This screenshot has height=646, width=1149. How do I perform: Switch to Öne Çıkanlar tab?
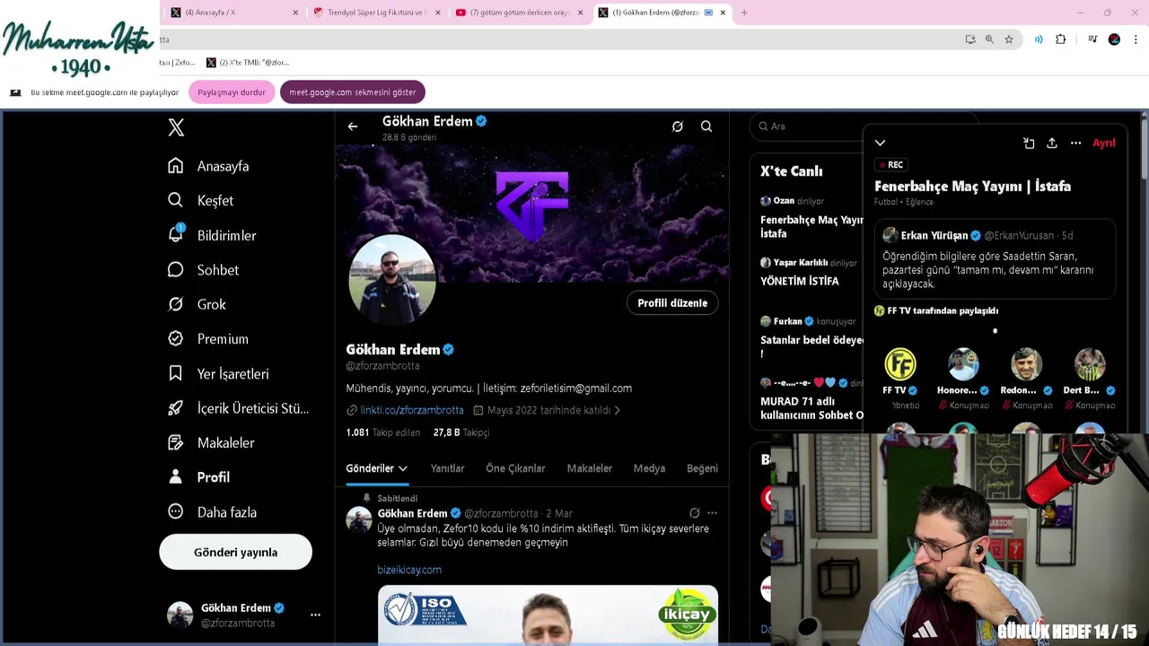click(515, 468)
